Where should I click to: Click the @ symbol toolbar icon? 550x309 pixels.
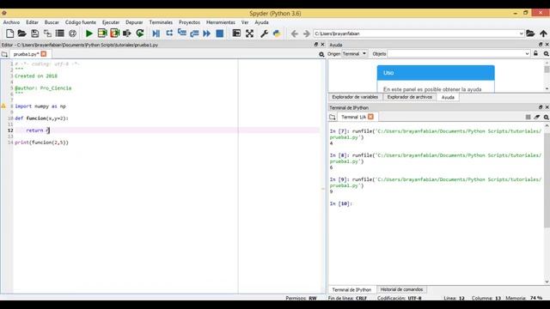pos(72,33)
